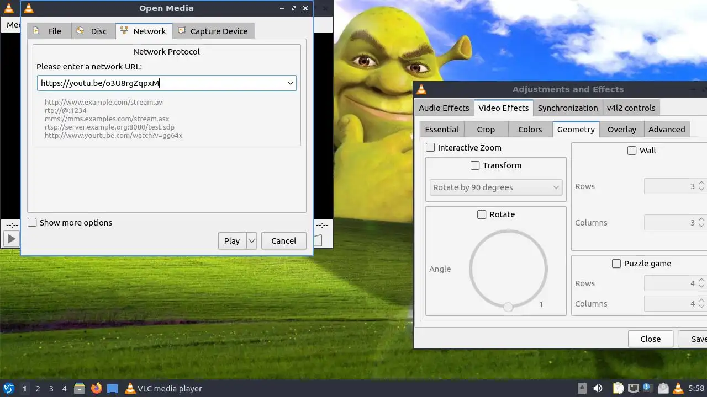
Task: Click VLC media player taskbar entry
Action: pos(163,388)
